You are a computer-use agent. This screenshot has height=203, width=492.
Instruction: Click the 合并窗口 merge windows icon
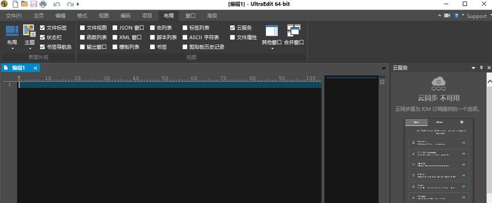[293, 31]
